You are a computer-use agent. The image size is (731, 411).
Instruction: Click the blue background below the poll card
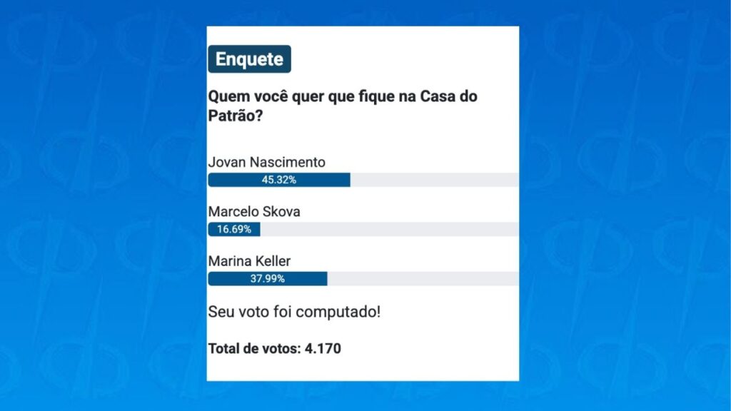pos(363,396)
